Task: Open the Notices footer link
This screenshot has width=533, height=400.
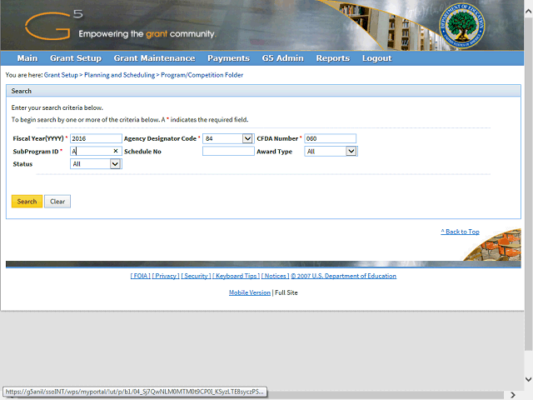Action: click(x=275, y=276)
